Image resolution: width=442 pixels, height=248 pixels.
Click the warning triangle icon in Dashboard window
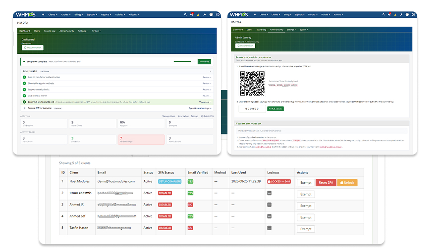pyautogui.click(x=198, y=15)
